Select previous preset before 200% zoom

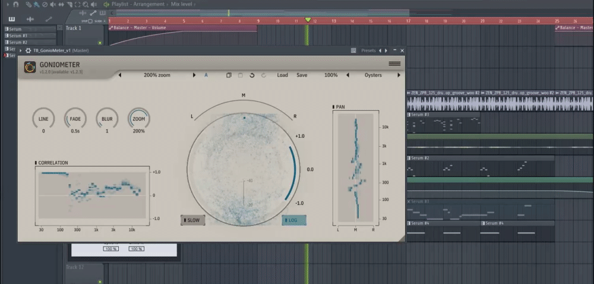[120, 75]
